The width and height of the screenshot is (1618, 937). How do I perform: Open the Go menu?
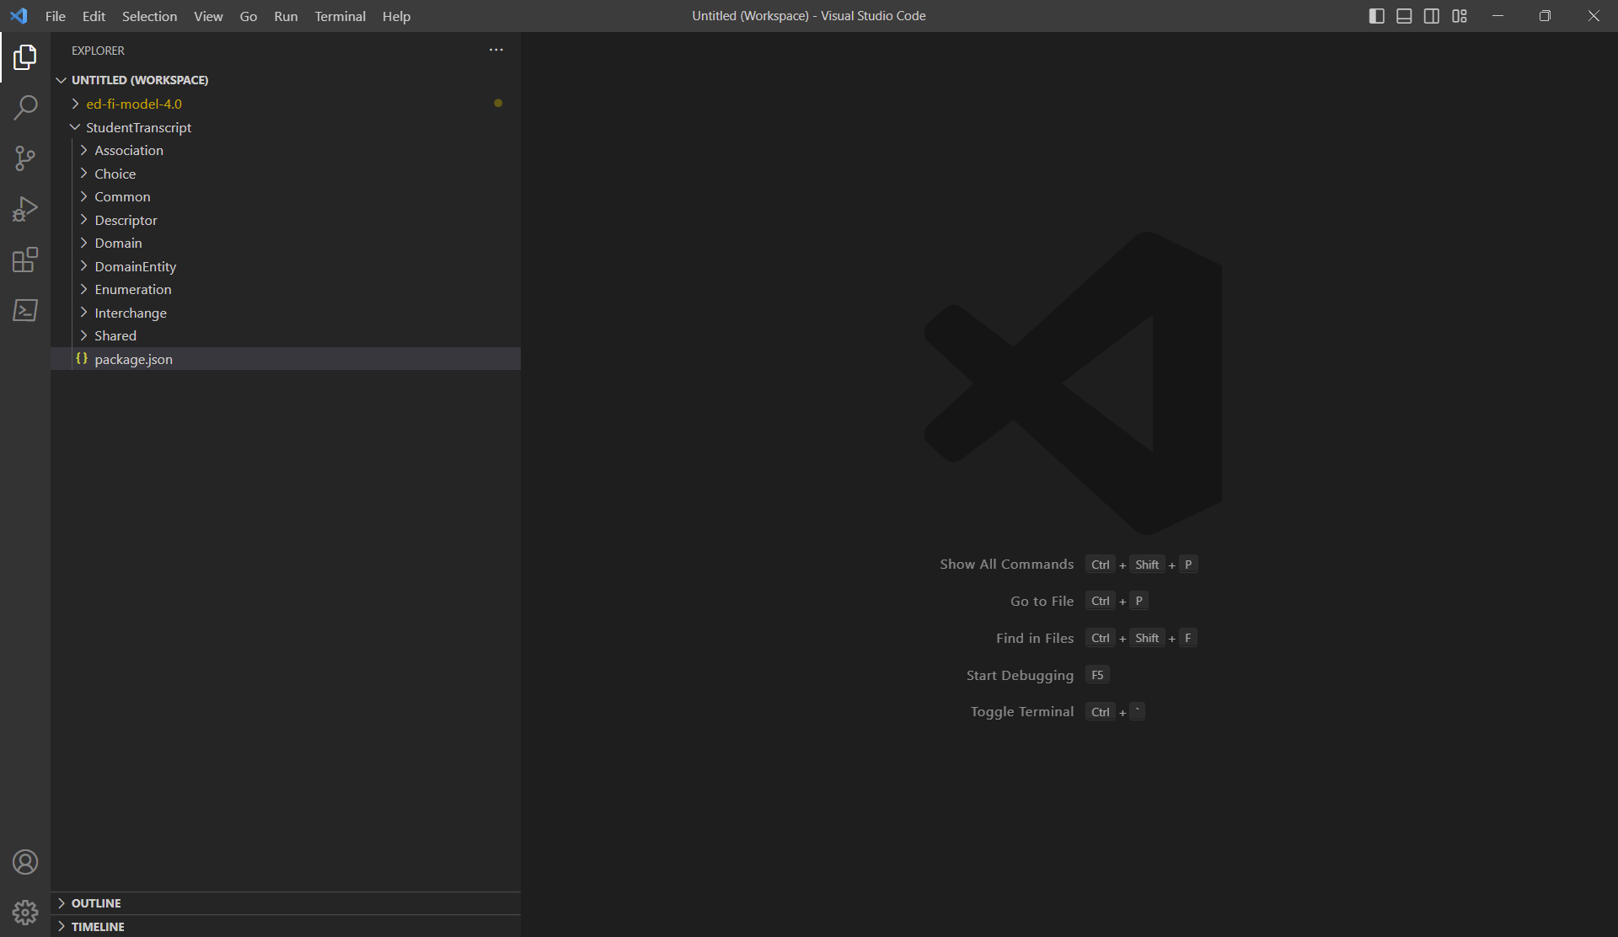(248, 16)
